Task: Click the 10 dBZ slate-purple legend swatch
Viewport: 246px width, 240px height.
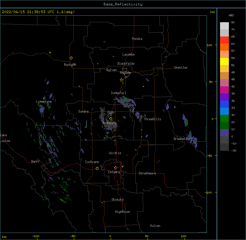Action: [224, 133]
